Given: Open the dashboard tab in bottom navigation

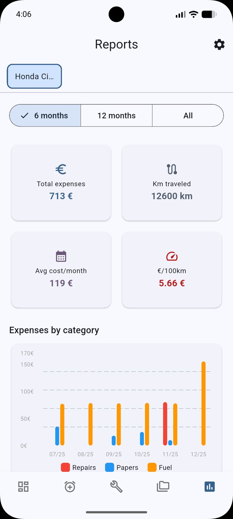Looking at the screenshot, I should tap(23, 487).
